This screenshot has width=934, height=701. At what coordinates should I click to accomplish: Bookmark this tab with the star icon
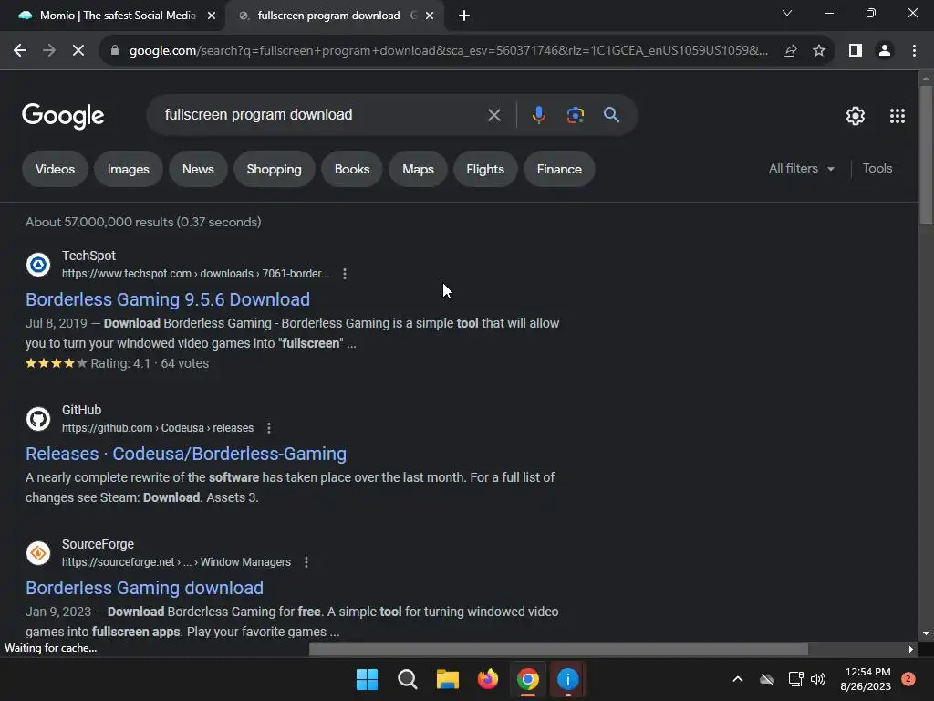(x=819, y=51)
